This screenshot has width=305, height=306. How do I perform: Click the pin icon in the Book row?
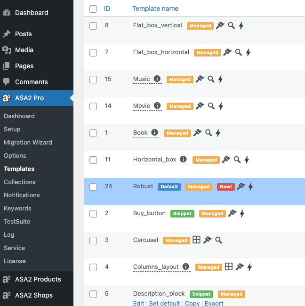[198, 132]
